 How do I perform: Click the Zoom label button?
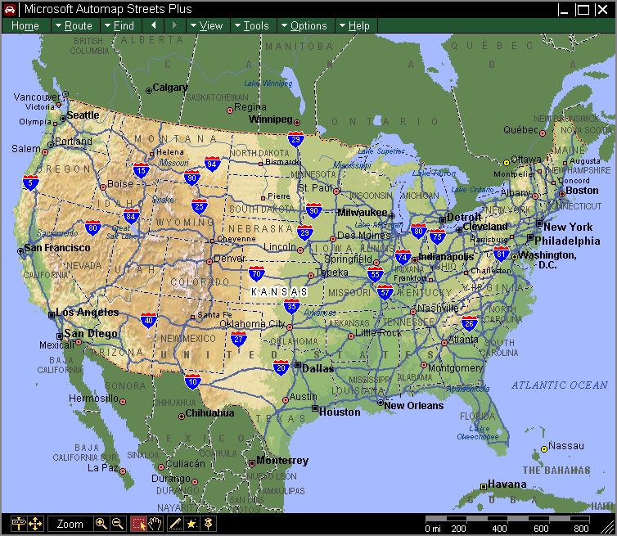coord(70,524)
